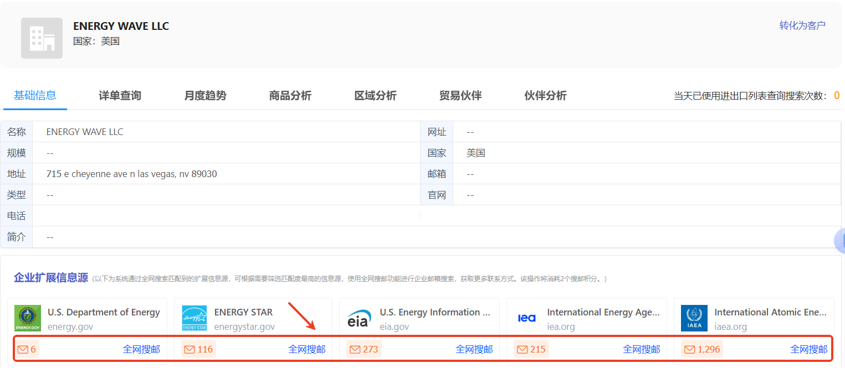Go to the 区域分析 tab
Screen dimensions: 845x368
coord(375,96)
